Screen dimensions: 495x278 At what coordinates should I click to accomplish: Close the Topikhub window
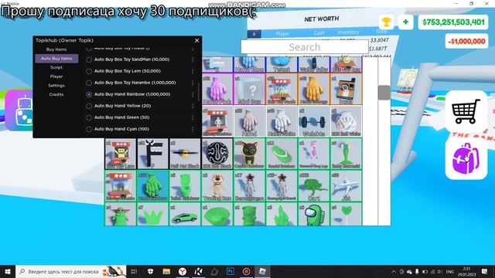point(197,40)
